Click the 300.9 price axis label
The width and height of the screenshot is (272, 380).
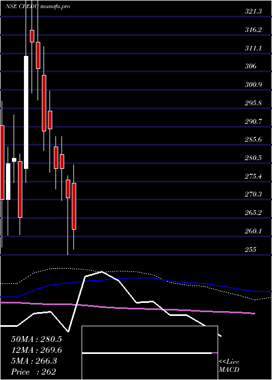click(254, 85)
